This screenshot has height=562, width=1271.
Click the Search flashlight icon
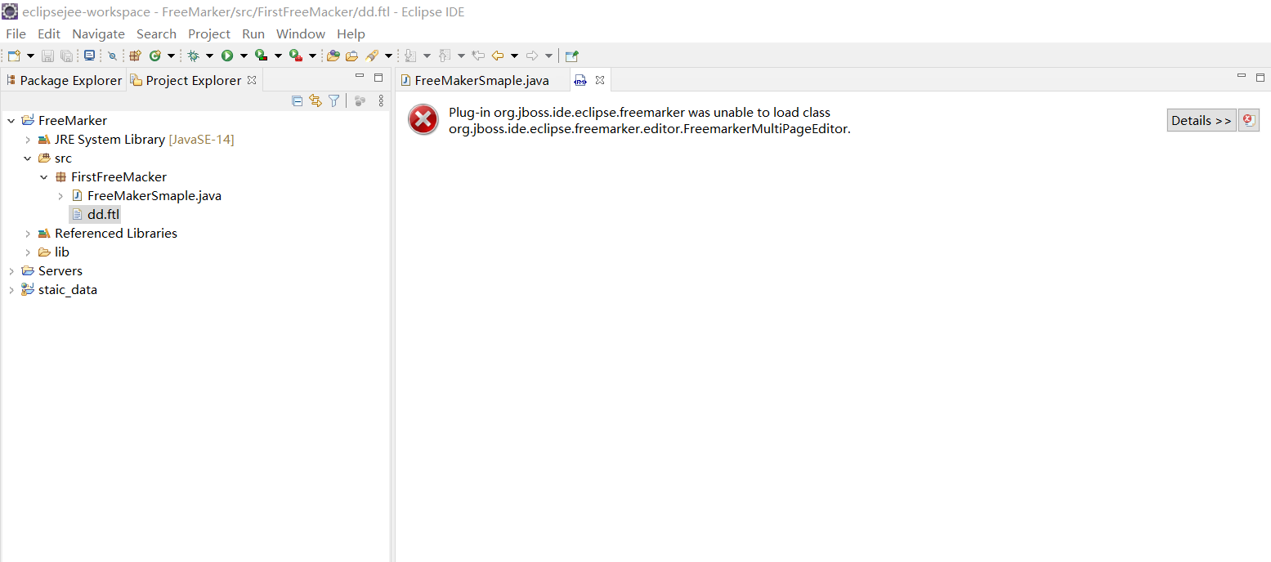click(x=372, y=56)
